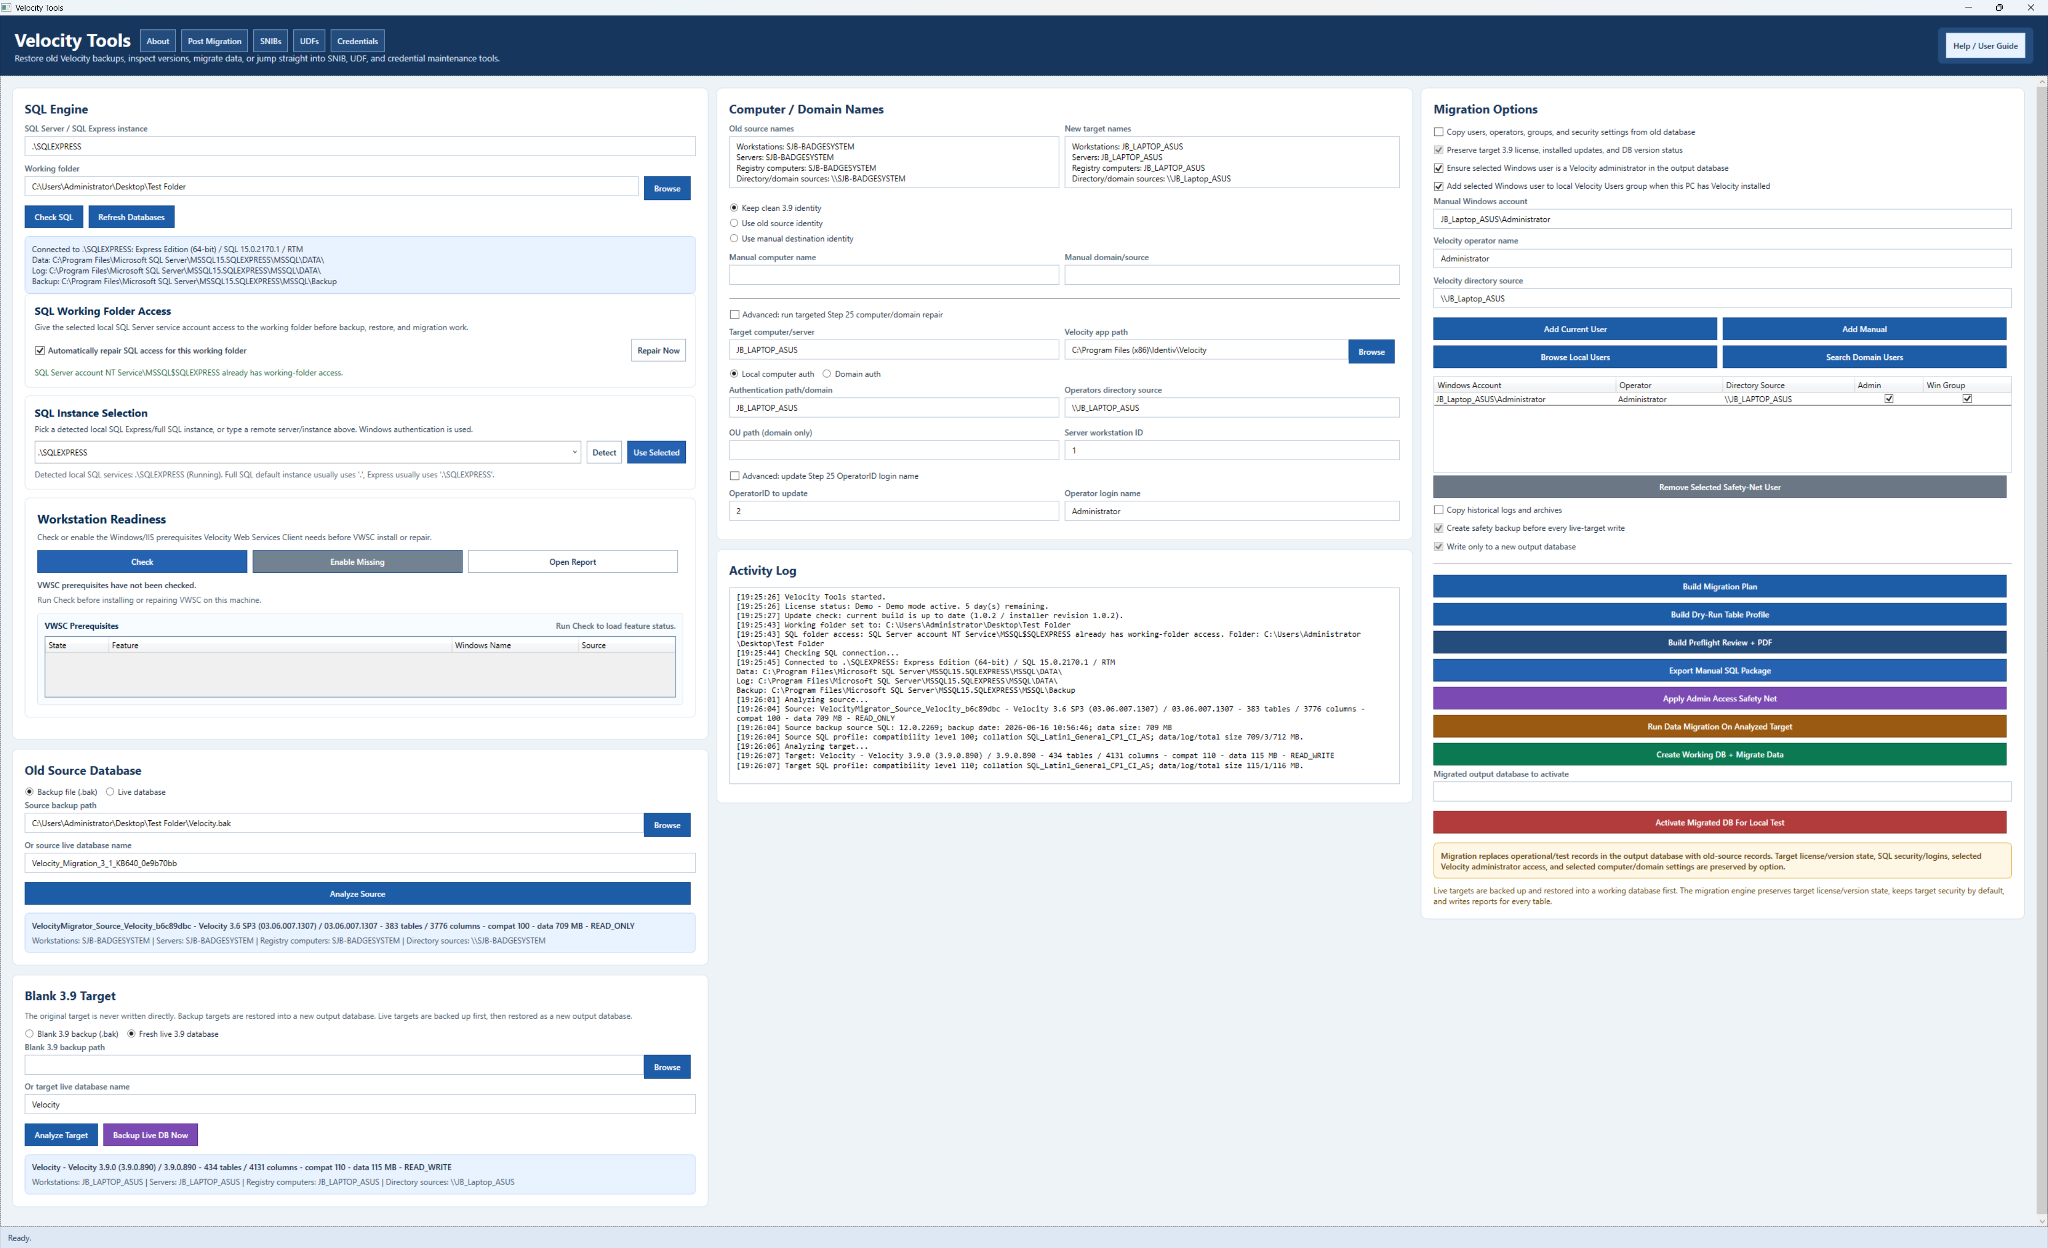Viewport: 2048px width, 1248px height.
Task: Click Build Dry-Run Table Profile
Action: (x=1719, y=615)
